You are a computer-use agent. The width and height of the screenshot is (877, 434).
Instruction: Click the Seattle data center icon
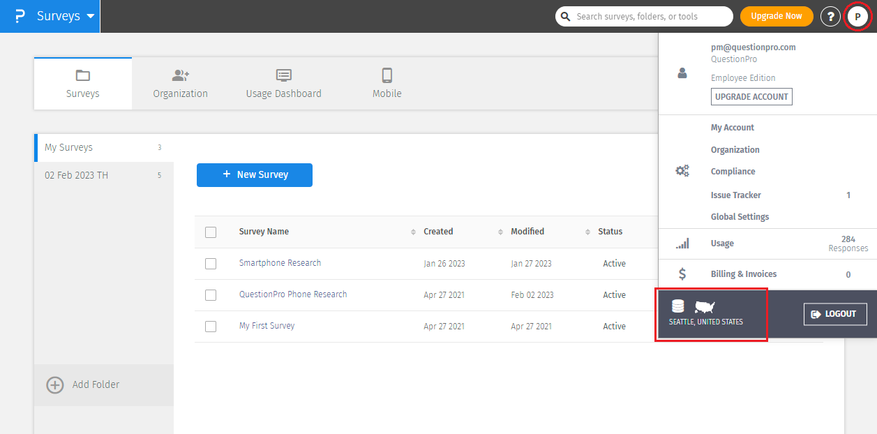click(x=677, y=306)
